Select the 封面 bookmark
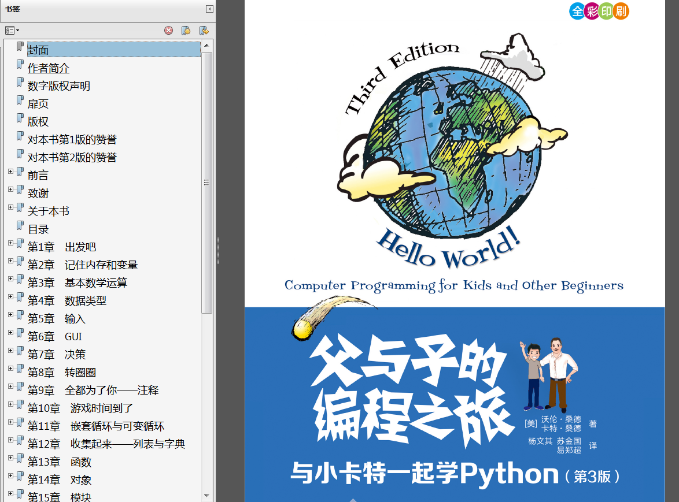The height and width of the screenshot is (502, 679). coord(113,50)
